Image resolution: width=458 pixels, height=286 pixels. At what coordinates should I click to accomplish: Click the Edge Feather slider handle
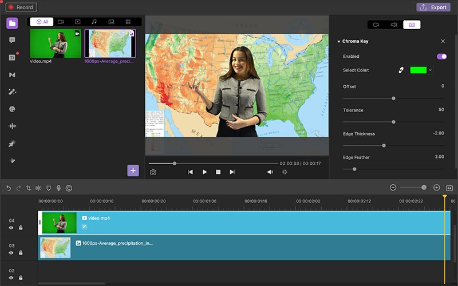pos(354,169)
